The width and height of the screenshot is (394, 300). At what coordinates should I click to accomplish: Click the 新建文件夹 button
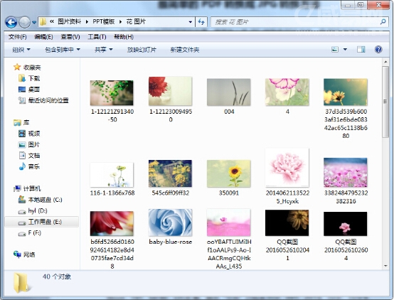pyautogui.click(x=185, y=50)
